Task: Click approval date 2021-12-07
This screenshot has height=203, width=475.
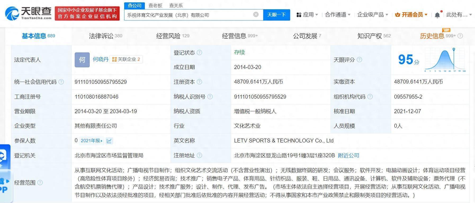Action: pos(407,111)
